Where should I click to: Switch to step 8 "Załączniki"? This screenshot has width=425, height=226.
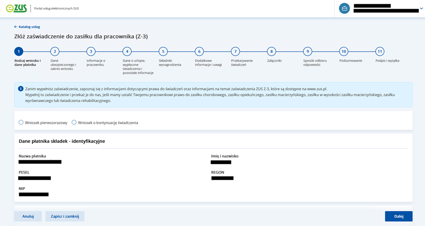click(x=271, y=52)
